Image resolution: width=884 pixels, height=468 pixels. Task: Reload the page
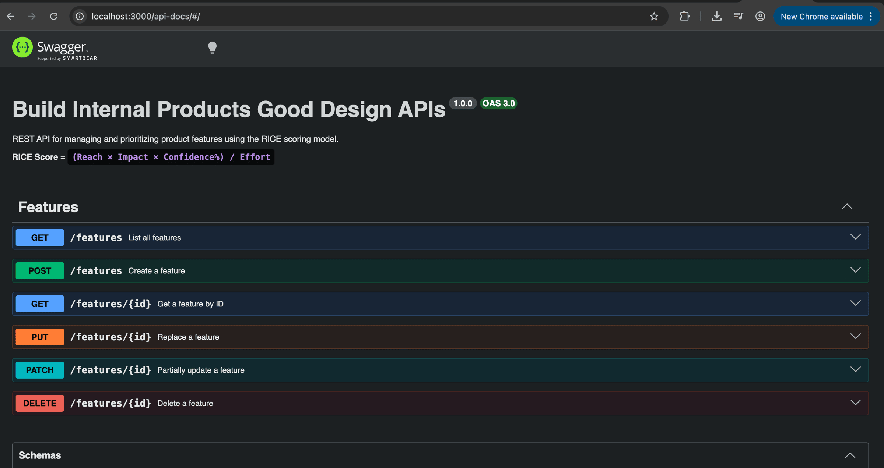[x=54, y=16]
